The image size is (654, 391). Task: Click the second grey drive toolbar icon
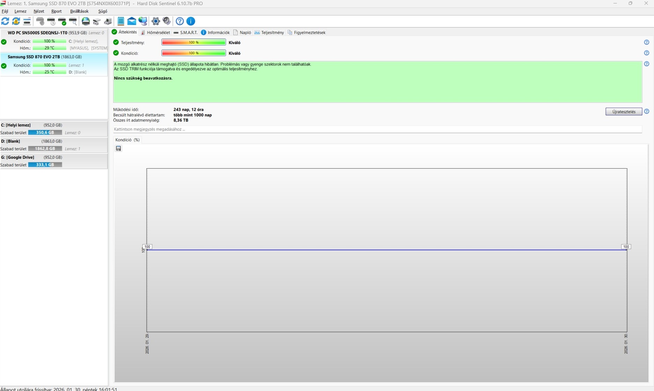click(x=108, y=21)
